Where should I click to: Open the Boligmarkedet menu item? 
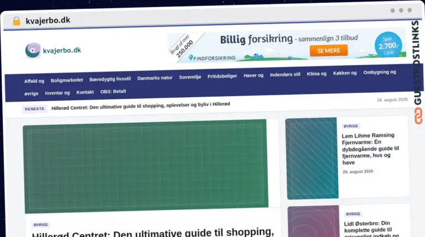pos(66,80)
